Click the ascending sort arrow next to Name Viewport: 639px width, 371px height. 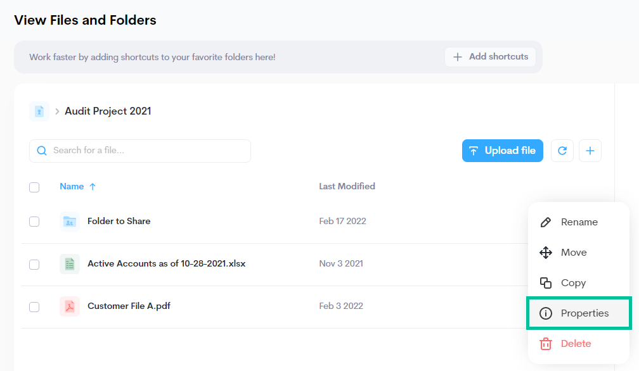point(94,186)
